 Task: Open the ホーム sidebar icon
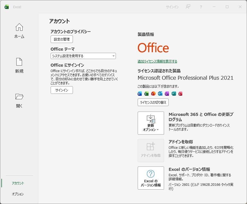[x=19, y=27]
